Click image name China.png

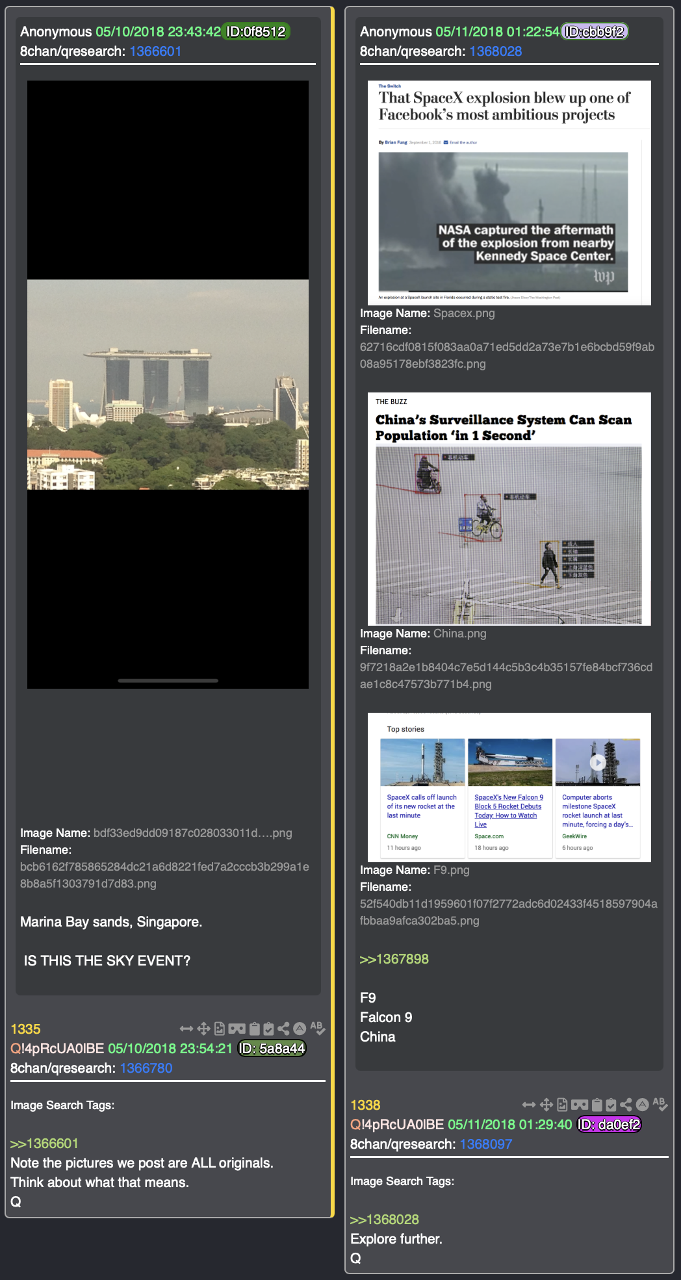tap(460, 634)
